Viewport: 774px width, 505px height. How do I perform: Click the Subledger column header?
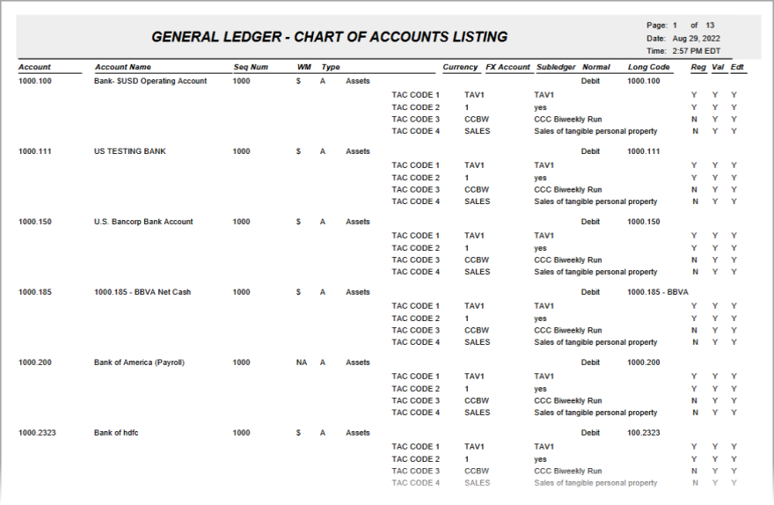tap(556, 67)
